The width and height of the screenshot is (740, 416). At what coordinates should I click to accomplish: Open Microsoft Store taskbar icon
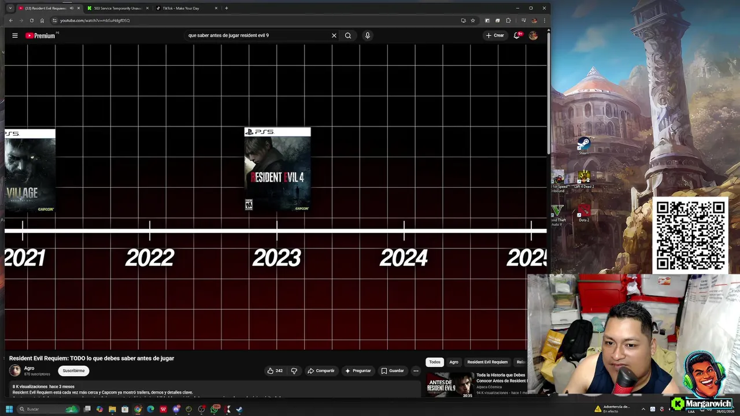pyautogui.click(x=125, y=409)
